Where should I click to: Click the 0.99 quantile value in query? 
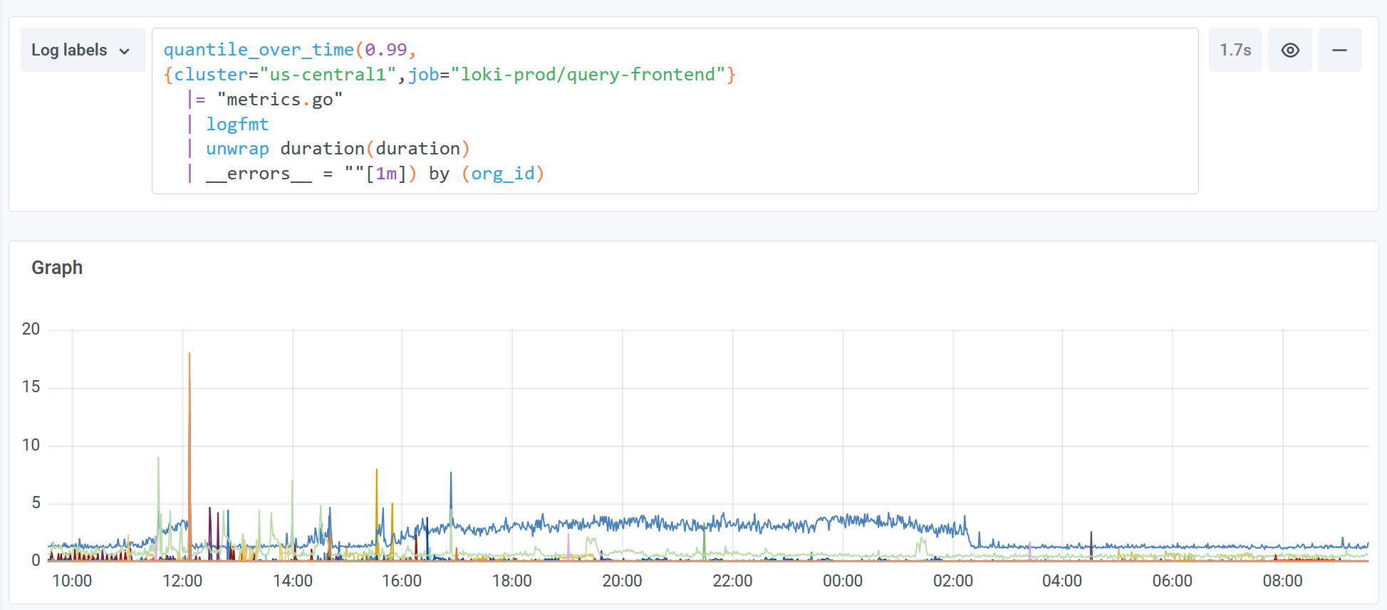[x=385, y=50]
